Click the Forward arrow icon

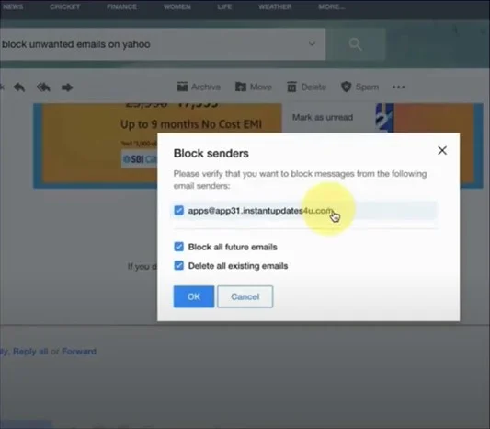pos(67,87)
